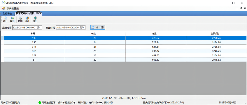Close the inner document window
Screen dimensions: 247x105
(x=245, y=8)
